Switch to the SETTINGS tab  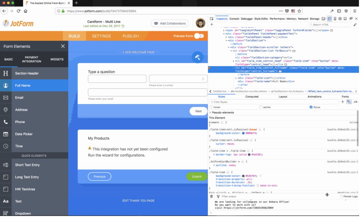click(x=101, y=36)
